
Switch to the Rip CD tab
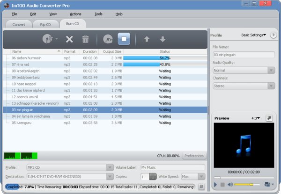(45, 23)
